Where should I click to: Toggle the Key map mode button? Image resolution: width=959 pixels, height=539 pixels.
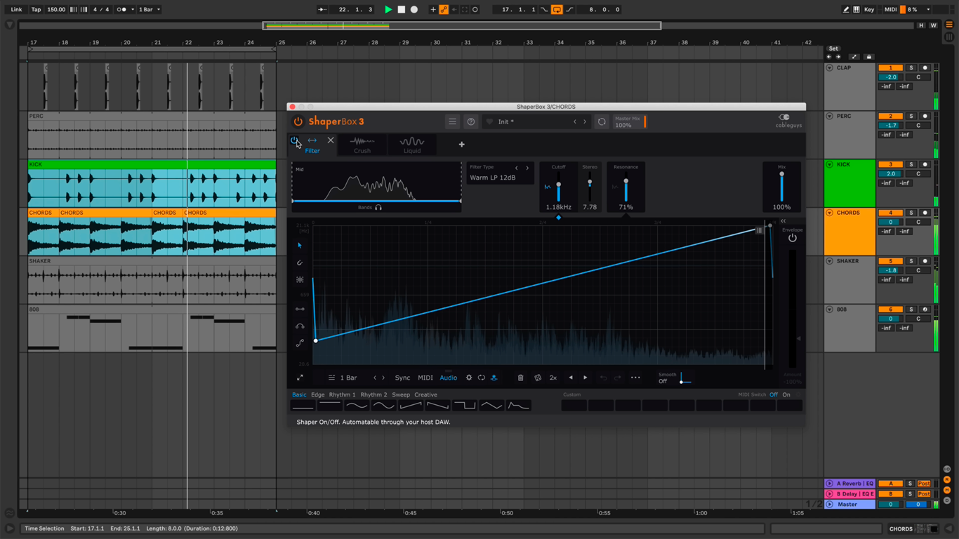pos(869,10)
